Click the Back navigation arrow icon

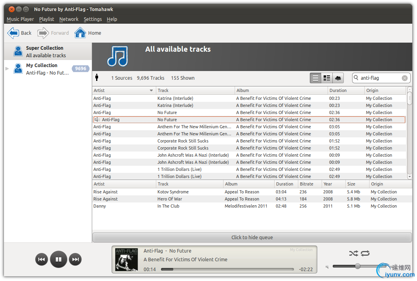[x=13, y=33]
